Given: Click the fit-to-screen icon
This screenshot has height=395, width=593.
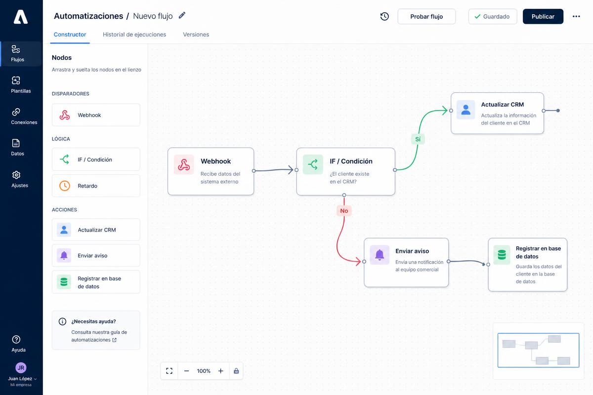Looking at the screenshot, I should point(169,371).
